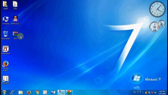Select the Tally.ERP 9 desktop shortcut
Screen dimensions: 168x95
(6, 80)
